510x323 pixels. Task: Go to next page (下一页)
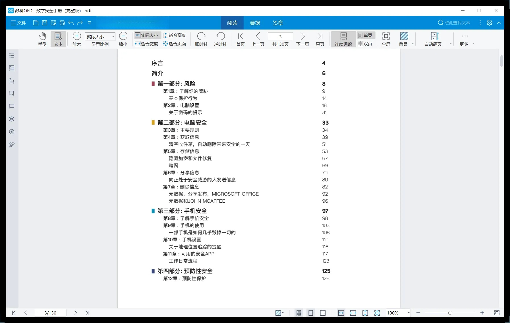point(302,39)
